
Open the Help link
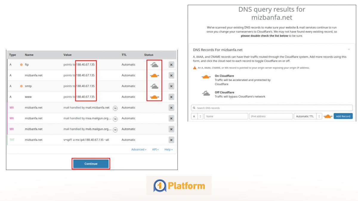coord(168,149)
